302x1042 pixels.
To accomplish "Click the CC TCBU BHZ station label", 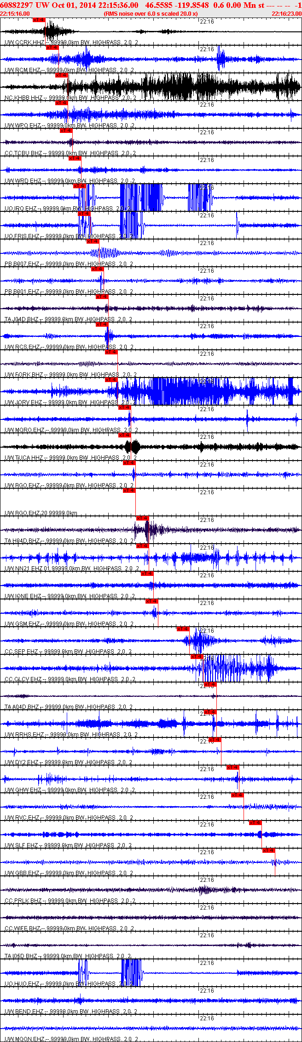I will (71, 153).
